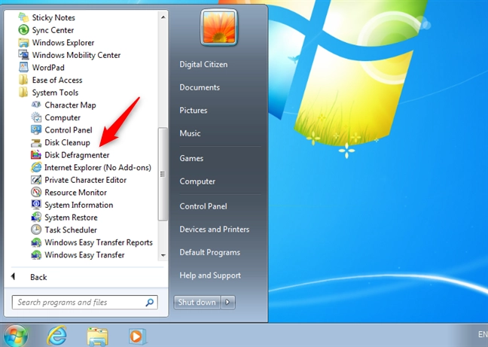Launch WordPad from its icon
Viewport: 488px width, 347px height.
pyautogui.click(x=23, y=67)
